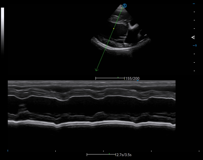This screenshot has height=160, width=203.
Task: Click the blue S probe orientation marker
Action: (x=125, y=6)
